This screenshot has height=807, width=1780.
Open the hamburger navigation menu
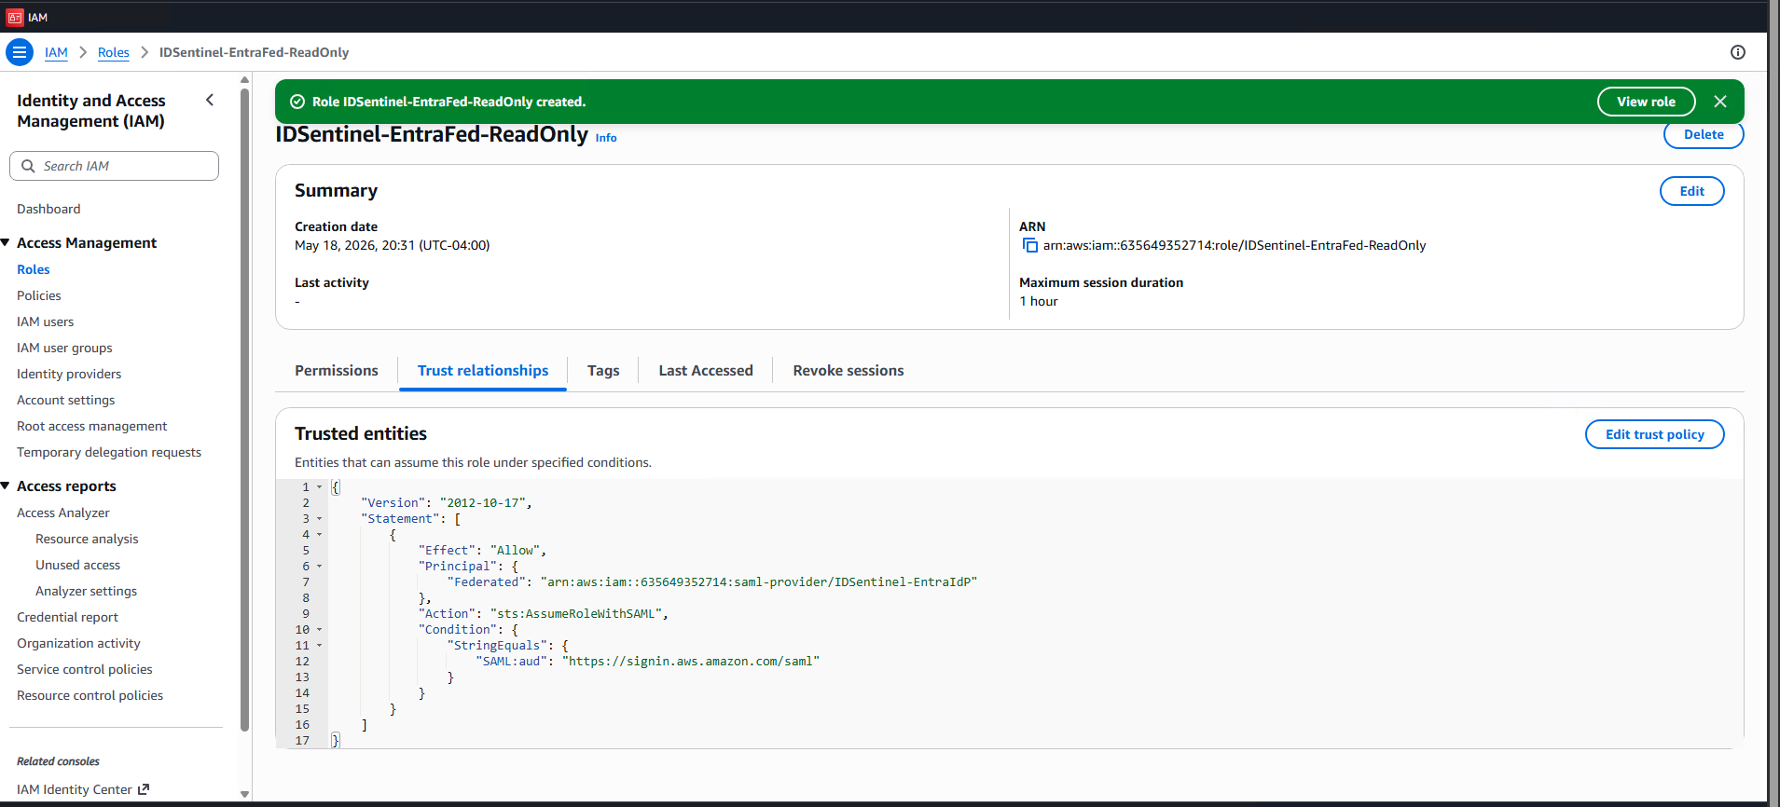point(19,52)
